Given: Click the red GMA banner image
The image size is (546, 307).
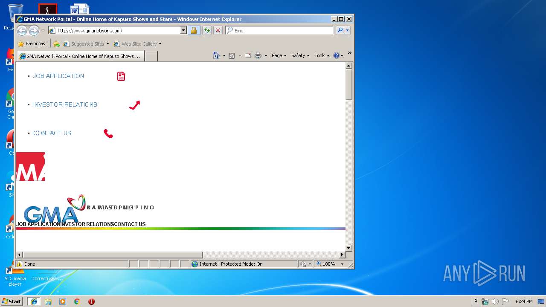Looking at the screenshot, I should tap(30, 166).
